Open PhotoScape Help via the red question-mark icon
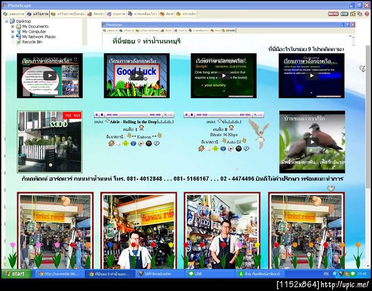 [x=366, y=14]
